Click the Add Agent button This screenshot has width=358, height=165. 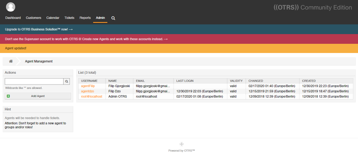coord(38,96)
